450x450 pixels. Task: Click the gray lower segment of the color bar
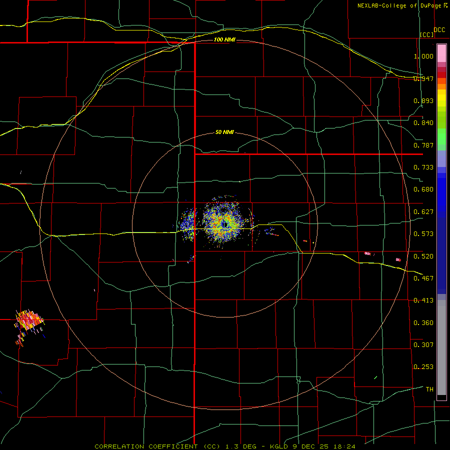(x=441, y=347)
